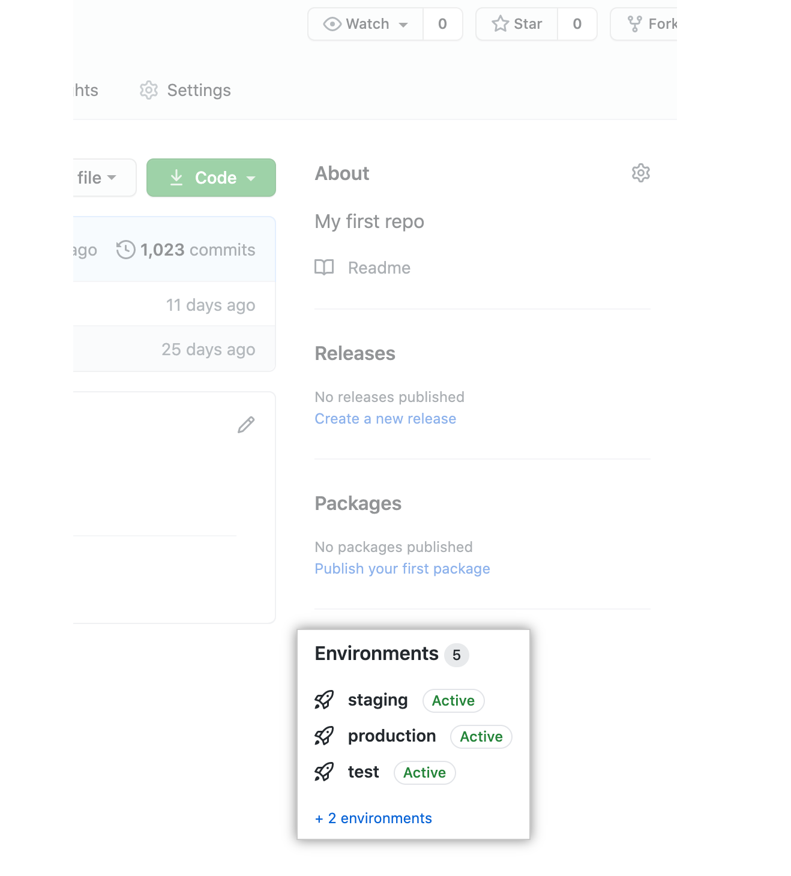Click the star count number
The height and width of the screenshot is (876, 791).
pos(577,24)
